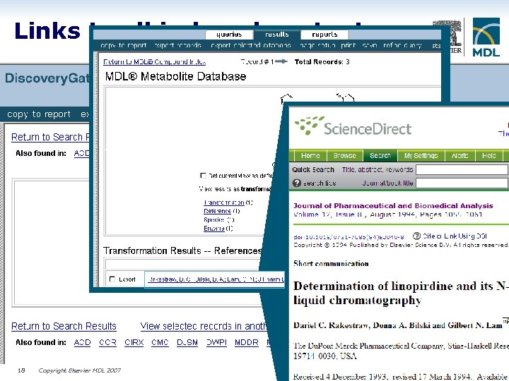
Task: Click the 'Transformation Results -- References' heading
Action: (182, 250)
